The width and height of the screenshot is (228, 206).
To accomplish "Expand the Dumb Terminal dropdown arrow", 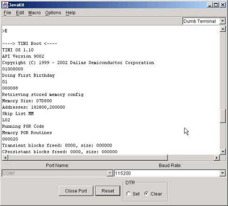I will click(x=222, y=21).
